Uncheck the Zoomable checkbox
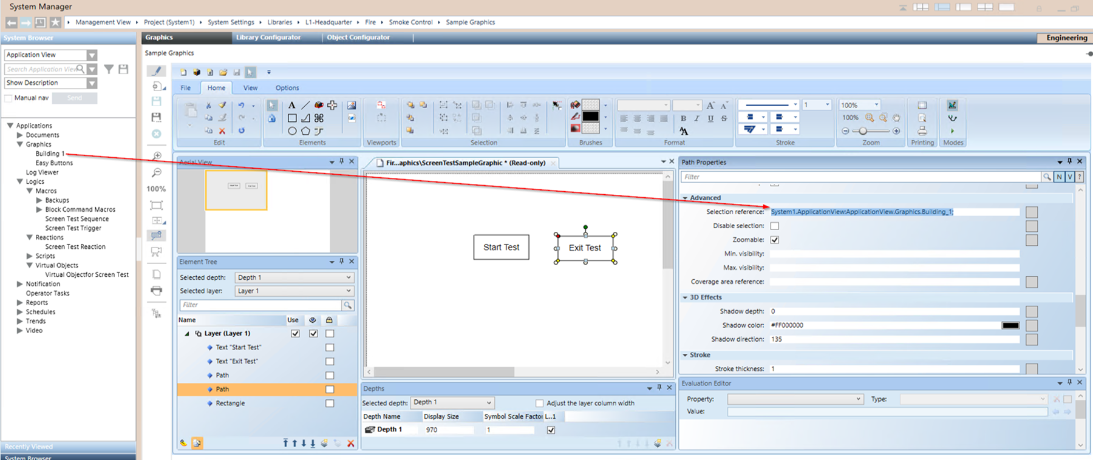The image size is (1093, 460). (775, 240)
